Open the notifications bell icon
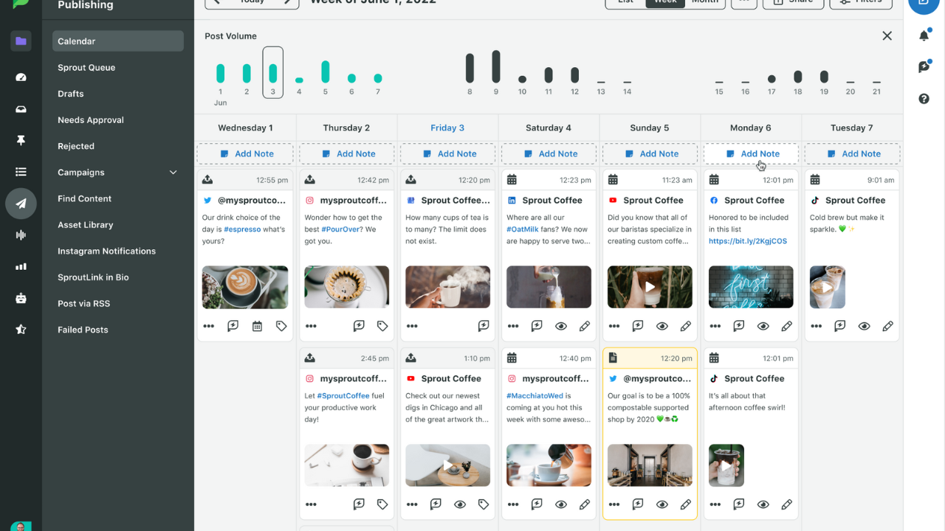Screen dimensions: 945x531 (924, 35)
